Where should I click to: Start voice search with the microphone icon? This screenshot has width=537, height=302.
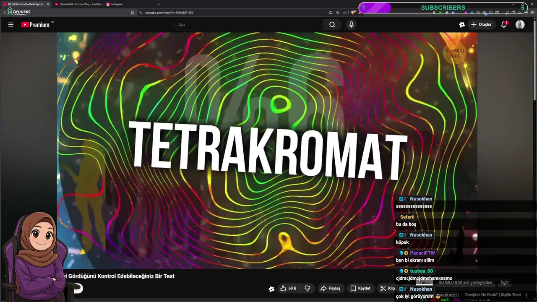(x=351, y=25)
